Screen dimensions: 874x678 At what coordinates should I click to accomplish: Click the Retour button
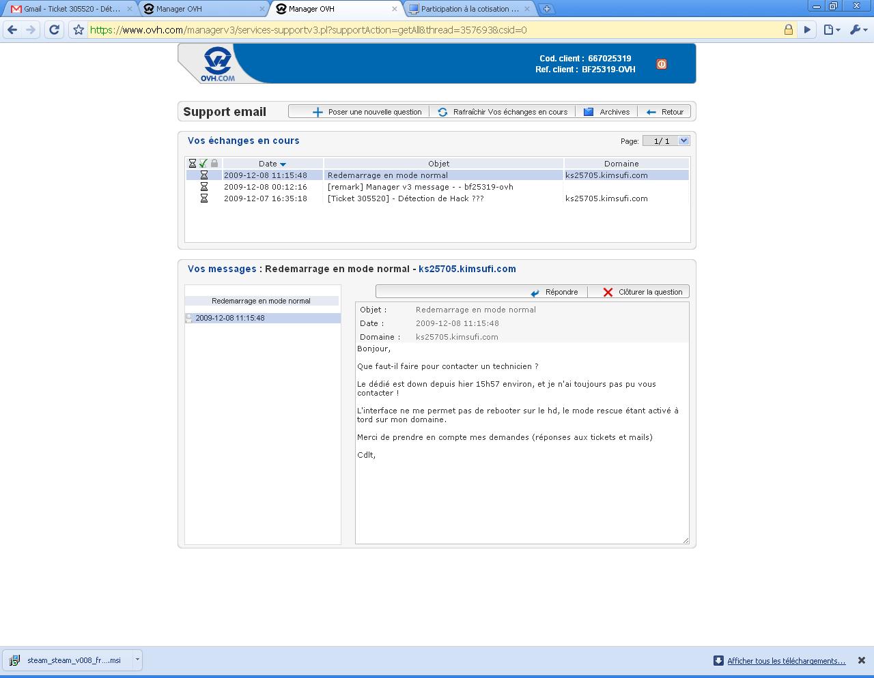[x=664, y=112]
